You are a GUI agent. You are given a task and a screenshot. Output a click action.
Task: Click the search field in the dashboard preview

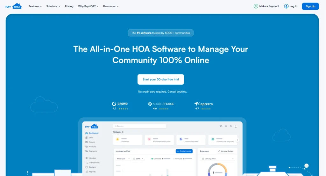[x=140, y=126]
